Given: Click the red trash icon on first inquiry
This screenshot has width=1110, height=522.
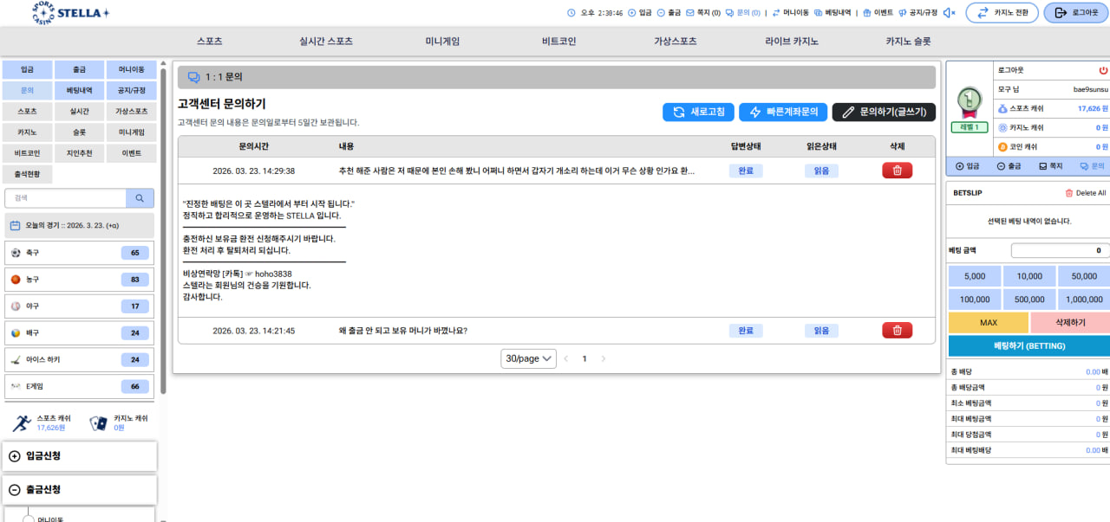Looking at the screenshot, I should [x=897, y=171].
